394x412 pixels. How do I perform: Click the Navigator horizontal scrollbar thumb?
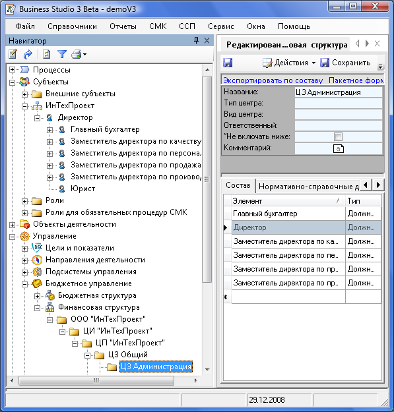pos(96,380)
